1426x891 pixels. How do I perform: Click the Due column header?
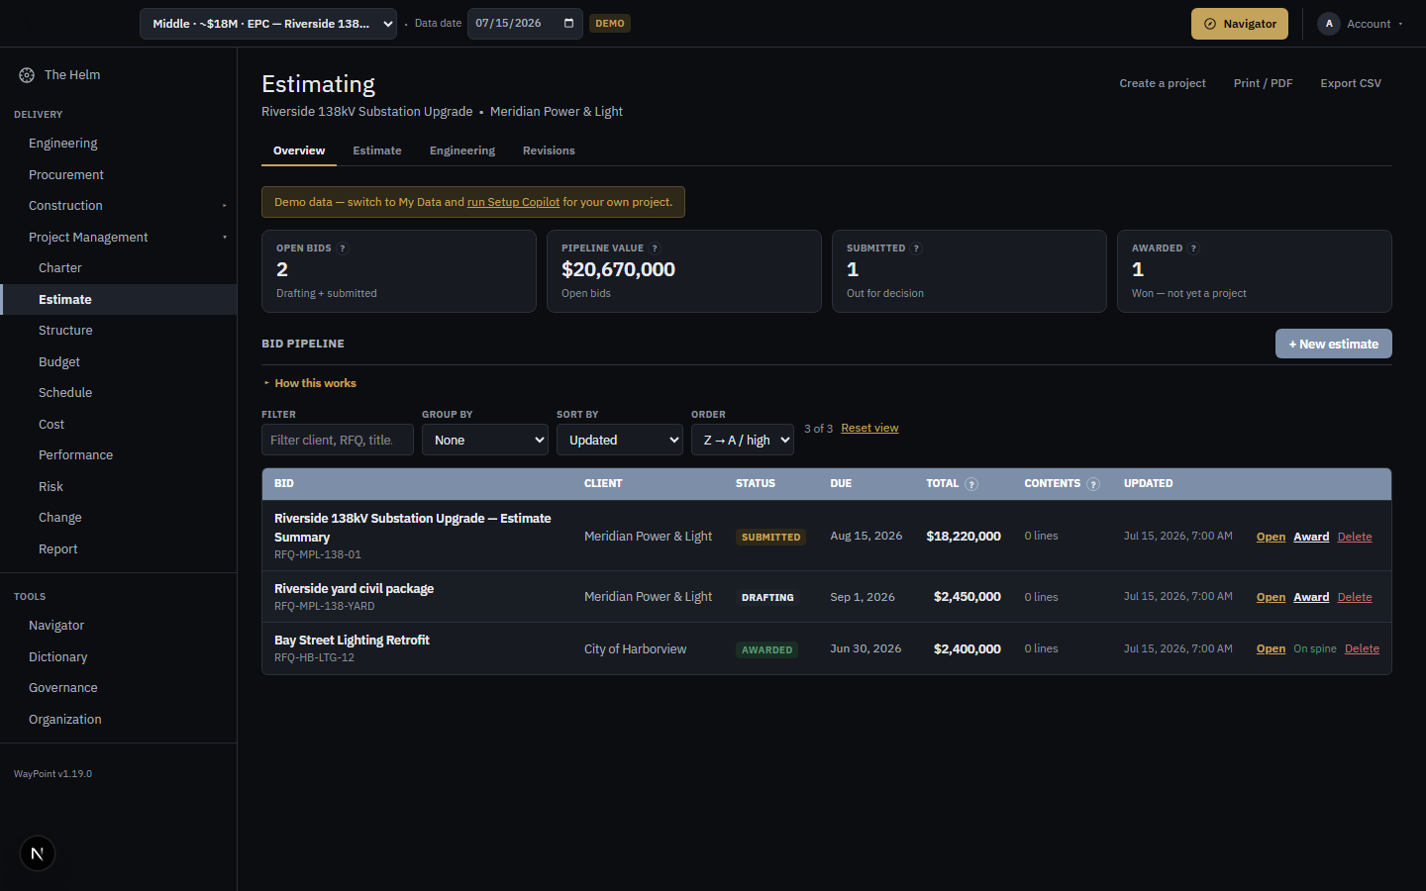(x=841, y=484)
